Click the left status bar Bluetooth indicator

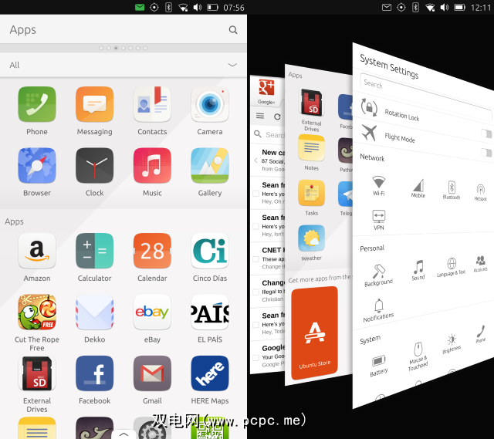click(x=168, y=7)
